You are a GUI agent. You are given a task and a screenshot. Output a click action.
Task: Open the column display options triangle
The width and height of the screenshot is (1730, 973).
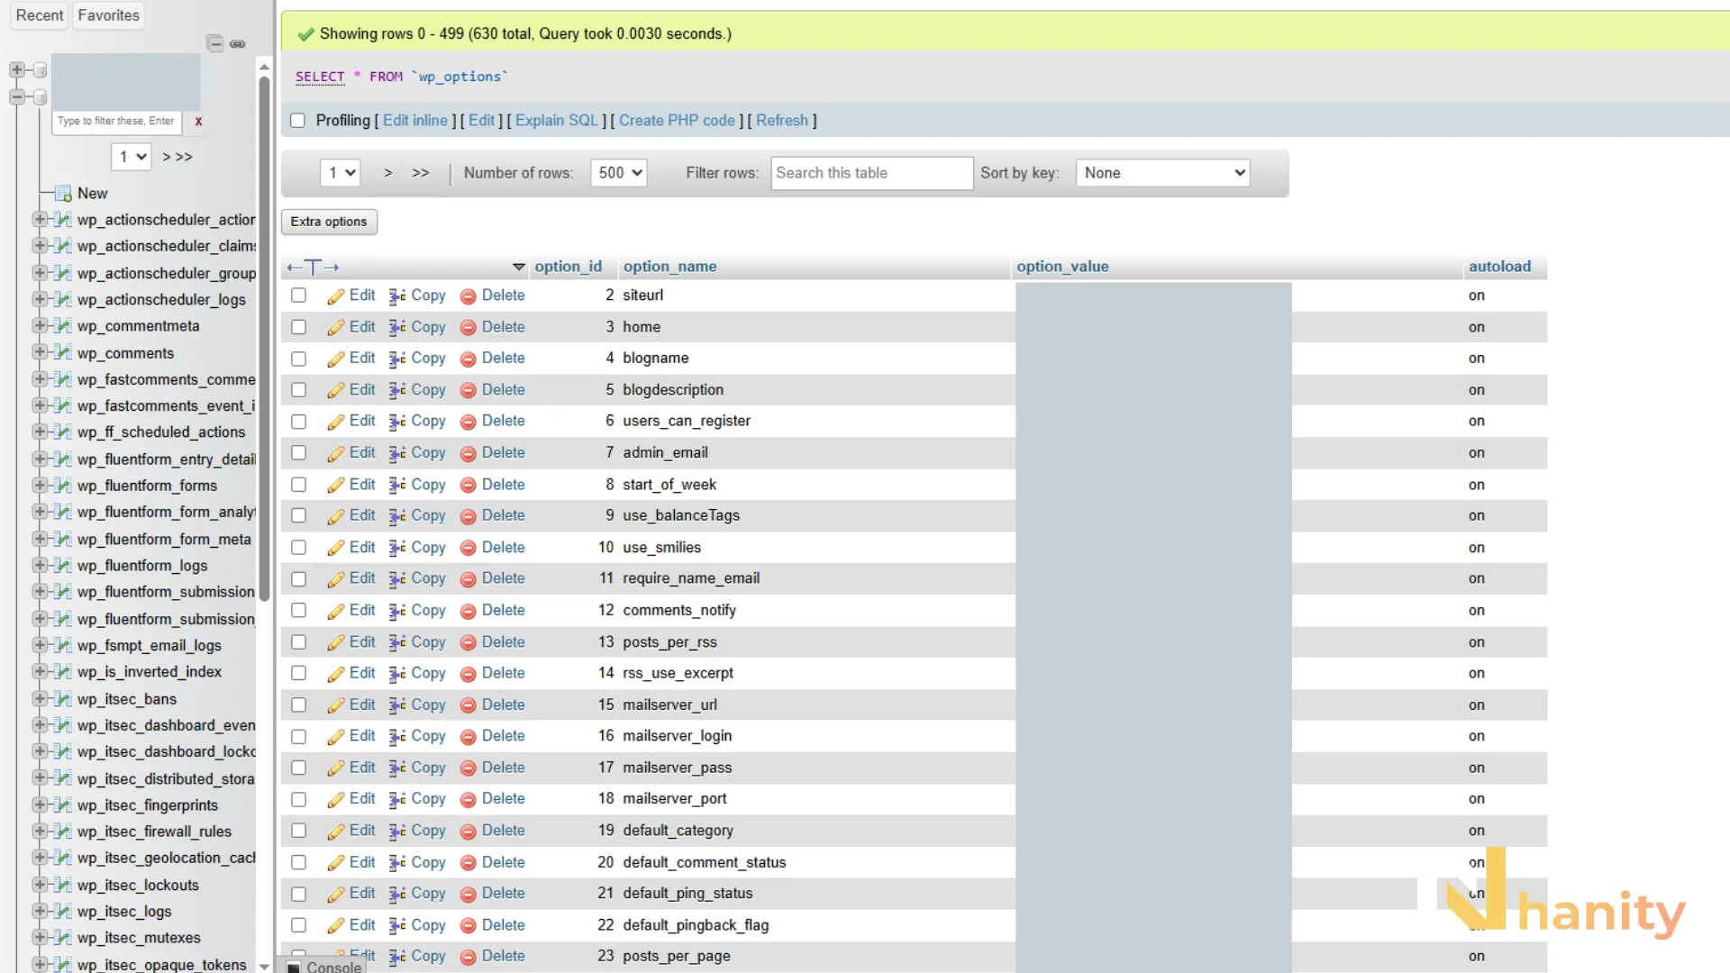click(x=518, y=267)
